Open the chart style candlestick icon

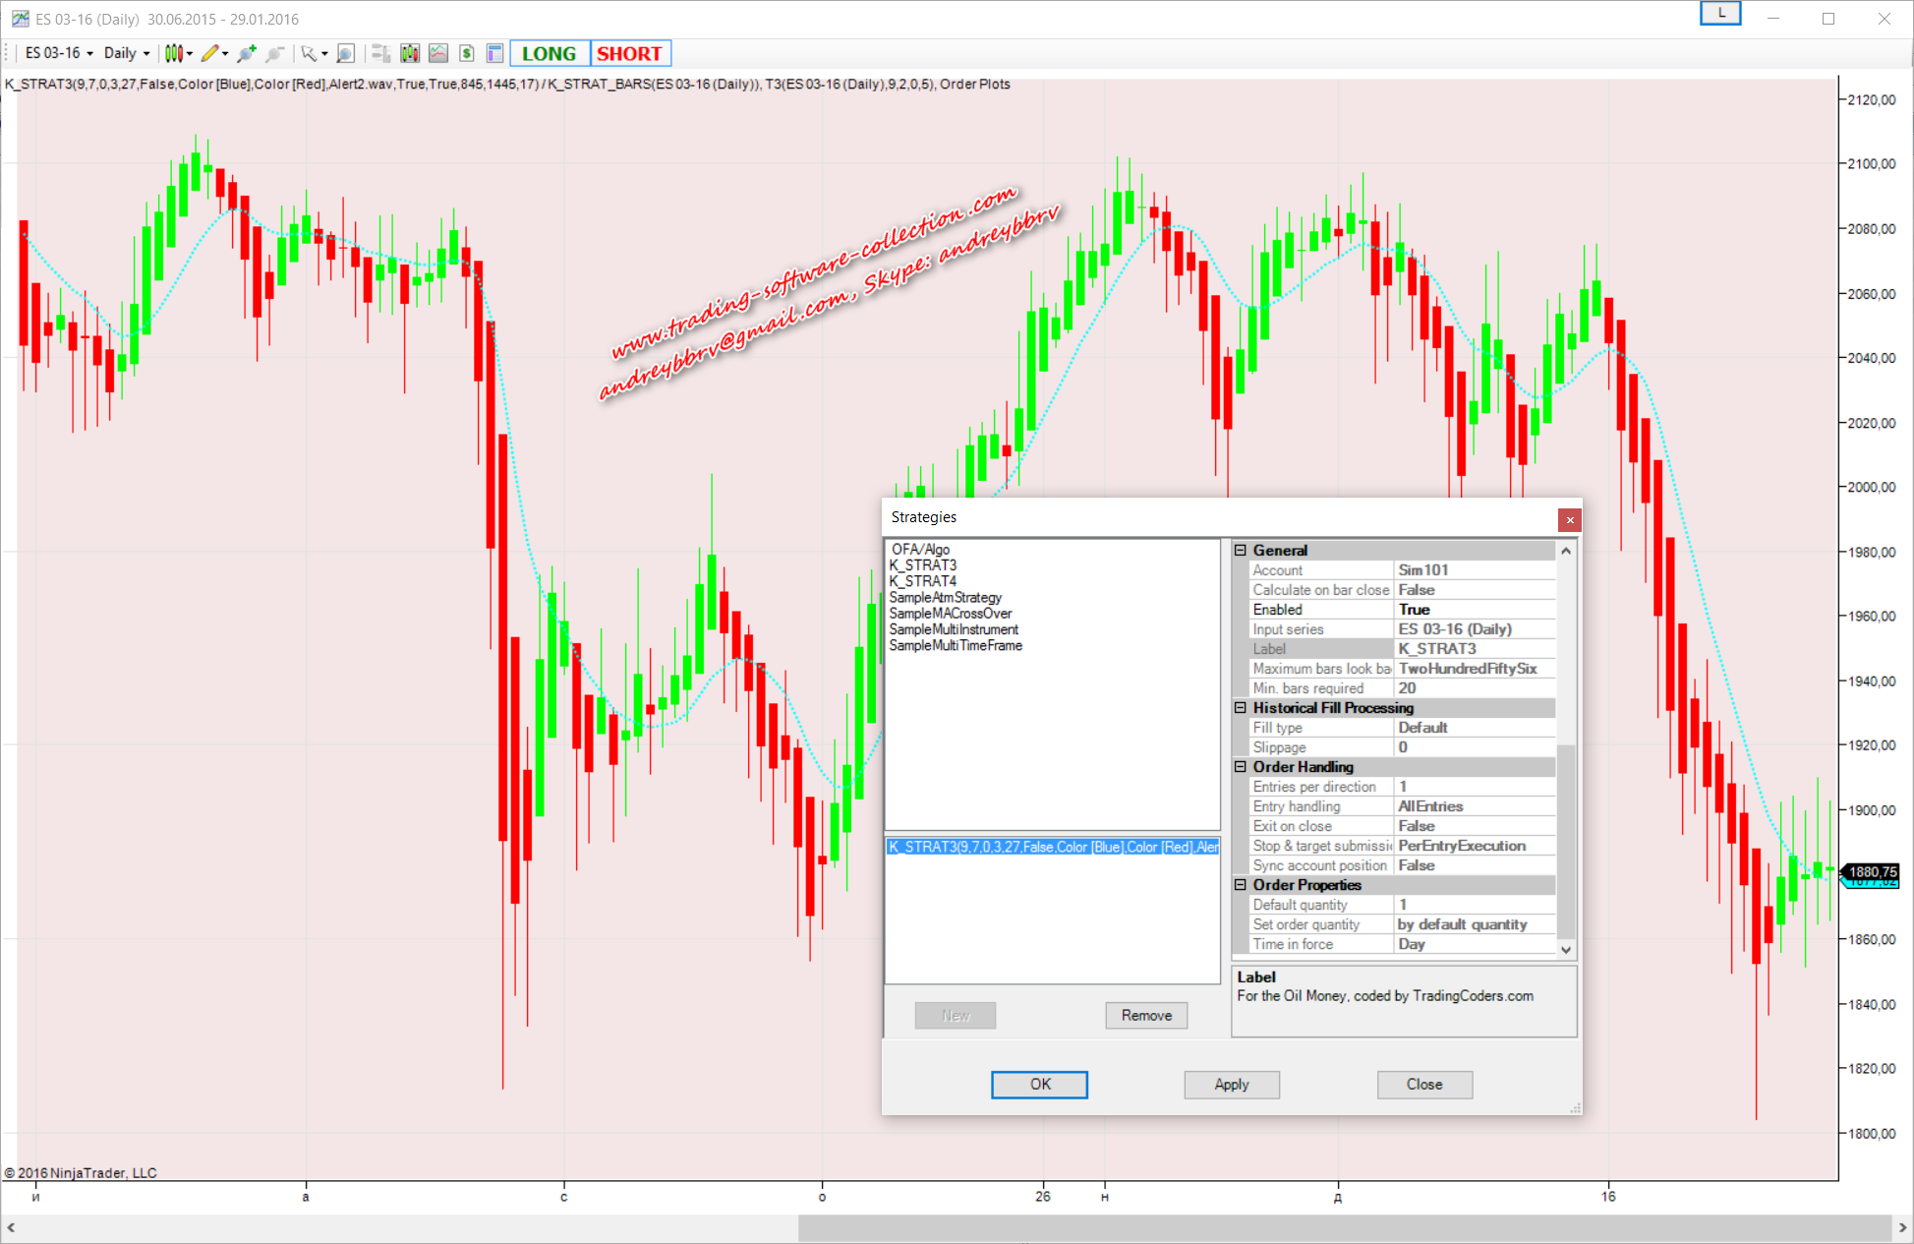coord(174,53)
